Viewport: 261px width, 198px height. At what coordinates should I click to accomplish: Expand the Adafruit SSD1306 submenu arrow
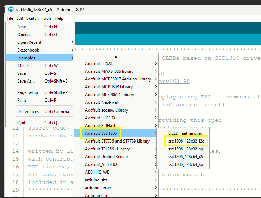[156, 133]
